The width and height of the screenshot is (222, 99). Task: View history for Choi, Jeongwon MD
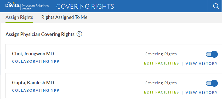tap(201, 63)
